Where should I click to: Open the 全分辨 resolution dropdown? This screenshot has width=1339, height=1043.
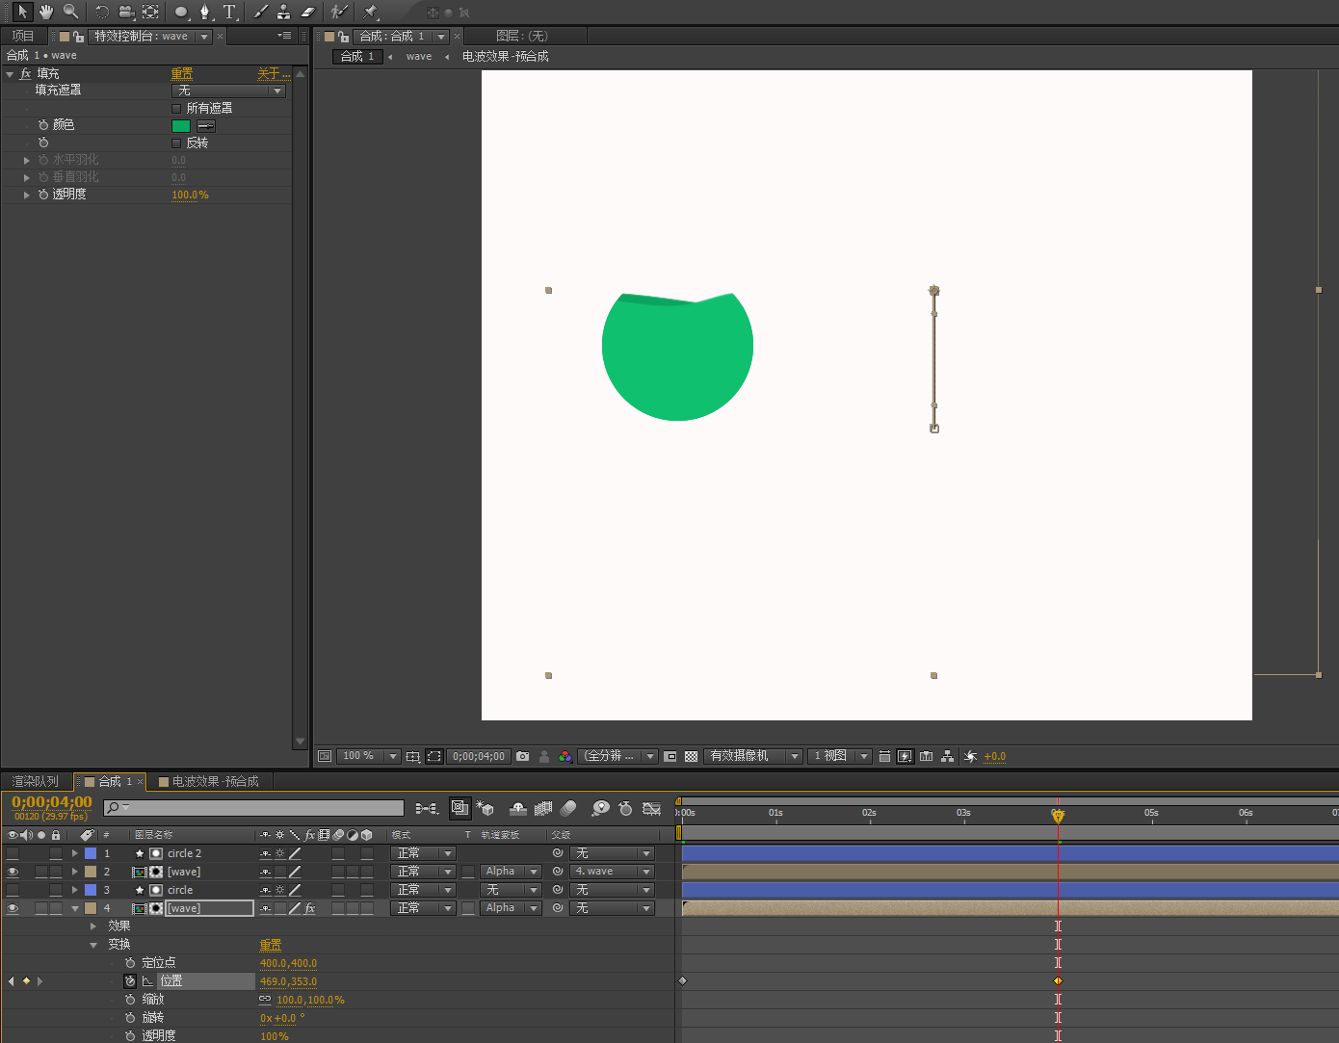click(617, 757)
